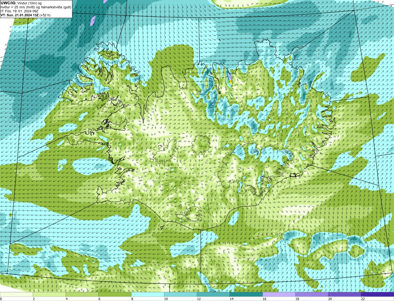The width and height of the screenshot is (394, 301).
Task: Click the '2' tick label on color scale
Action: 34,299
